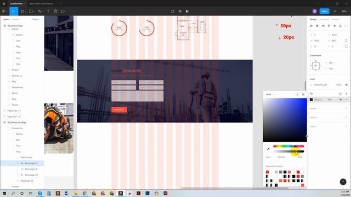Select the Mask Group layer

click(26, 158)
